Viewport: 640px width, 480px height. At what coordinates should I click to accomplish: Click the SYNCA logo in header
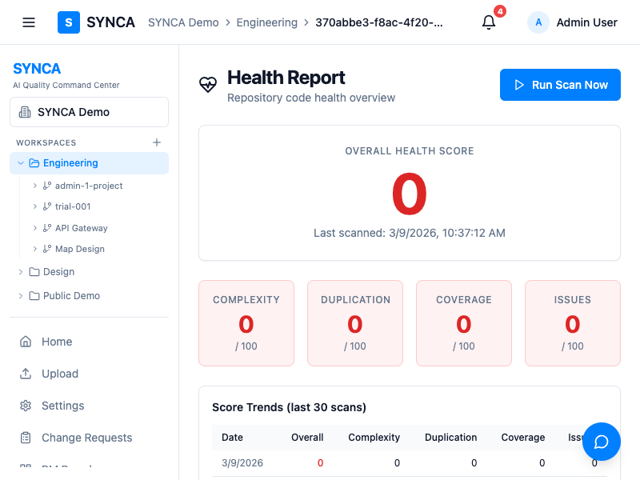[96, 22]
